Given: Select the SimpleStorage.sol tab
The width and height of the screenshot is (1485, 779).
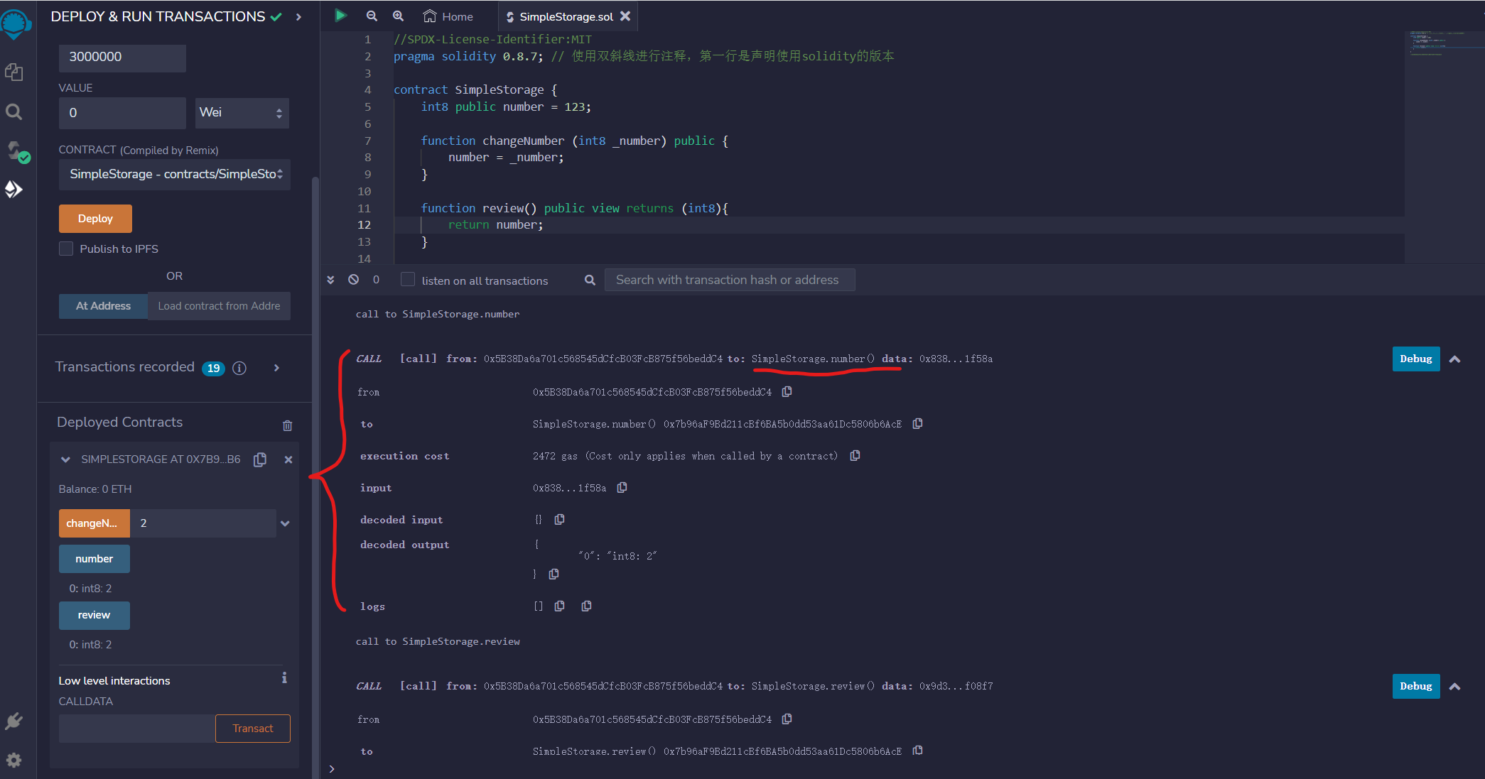Looking at the screenshot, I should 565,16.
